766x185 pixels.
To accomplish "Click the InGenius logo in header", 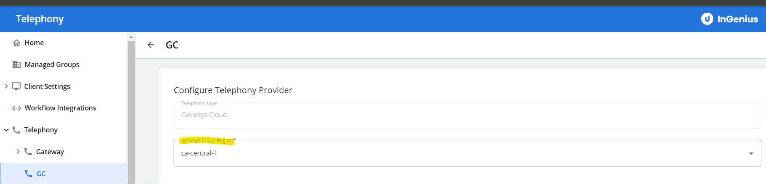I will pyautogui.click(x=729, y=19).
